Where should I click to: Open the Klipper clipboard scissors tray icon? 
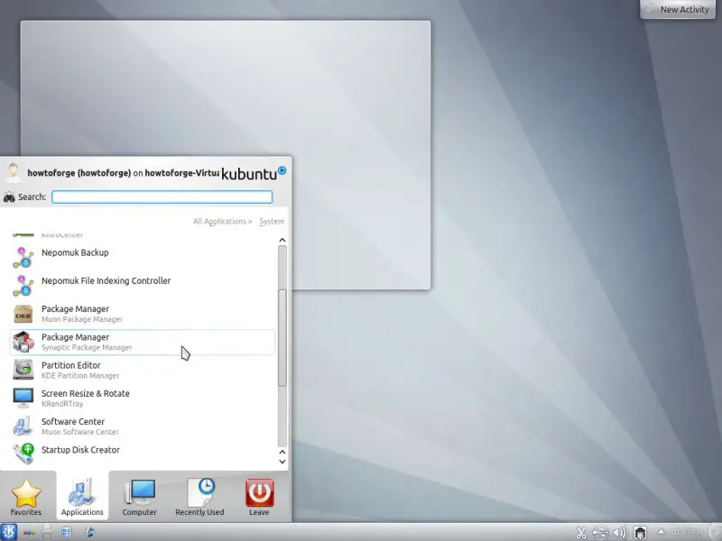pyautogui.click(x=581, y=533)
